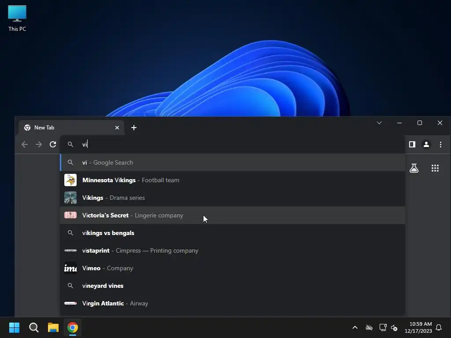Open taskbar Search
Image resolution: width=451 pixels, height=338 pixels.
point(33,327)
